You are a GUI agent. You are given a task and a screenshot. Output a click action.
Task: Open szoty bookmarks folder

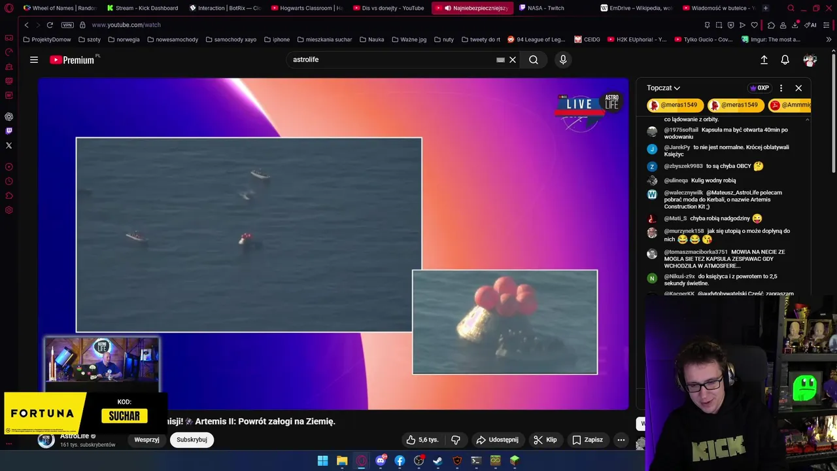[x=89, y=39]
